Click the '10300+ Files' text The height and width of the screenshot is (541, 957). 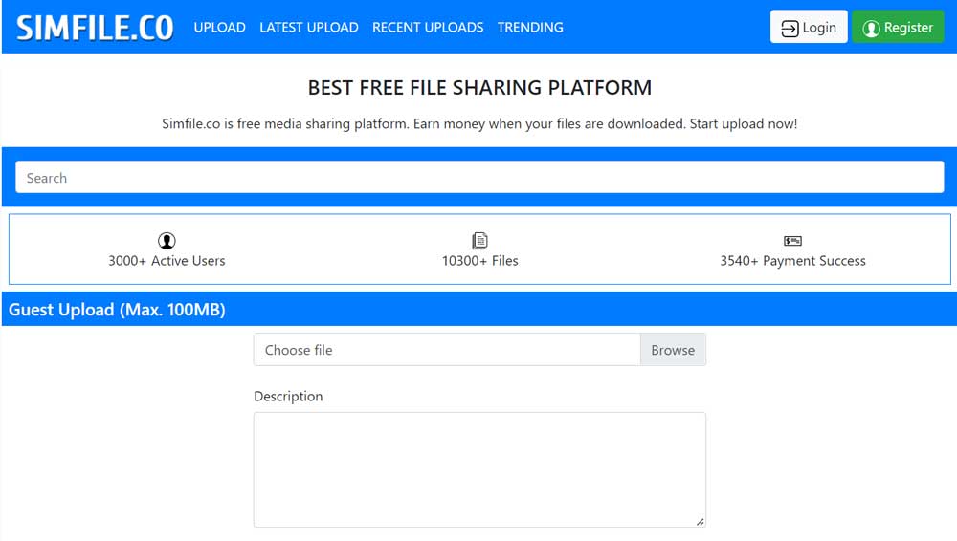(480, 261)
